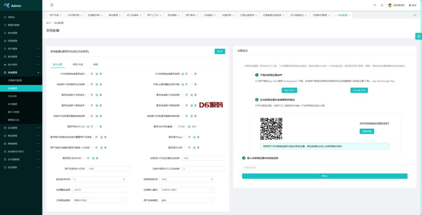The height and width of the screenshot is (215, 422).
Task: Set 升级vip是否叠加任务次数 to 是
Action: 192,84
